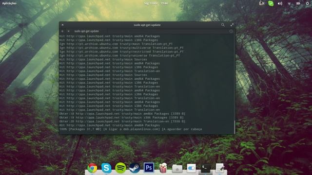Image resolution: width=312 pixels, height=175 pixels.
Task: Open the home folder Files icon
Action: [x=177, y=169]
